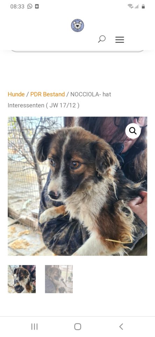
Task: Tap the WhatsApp notification icon
Action: [x=30, y=6]
